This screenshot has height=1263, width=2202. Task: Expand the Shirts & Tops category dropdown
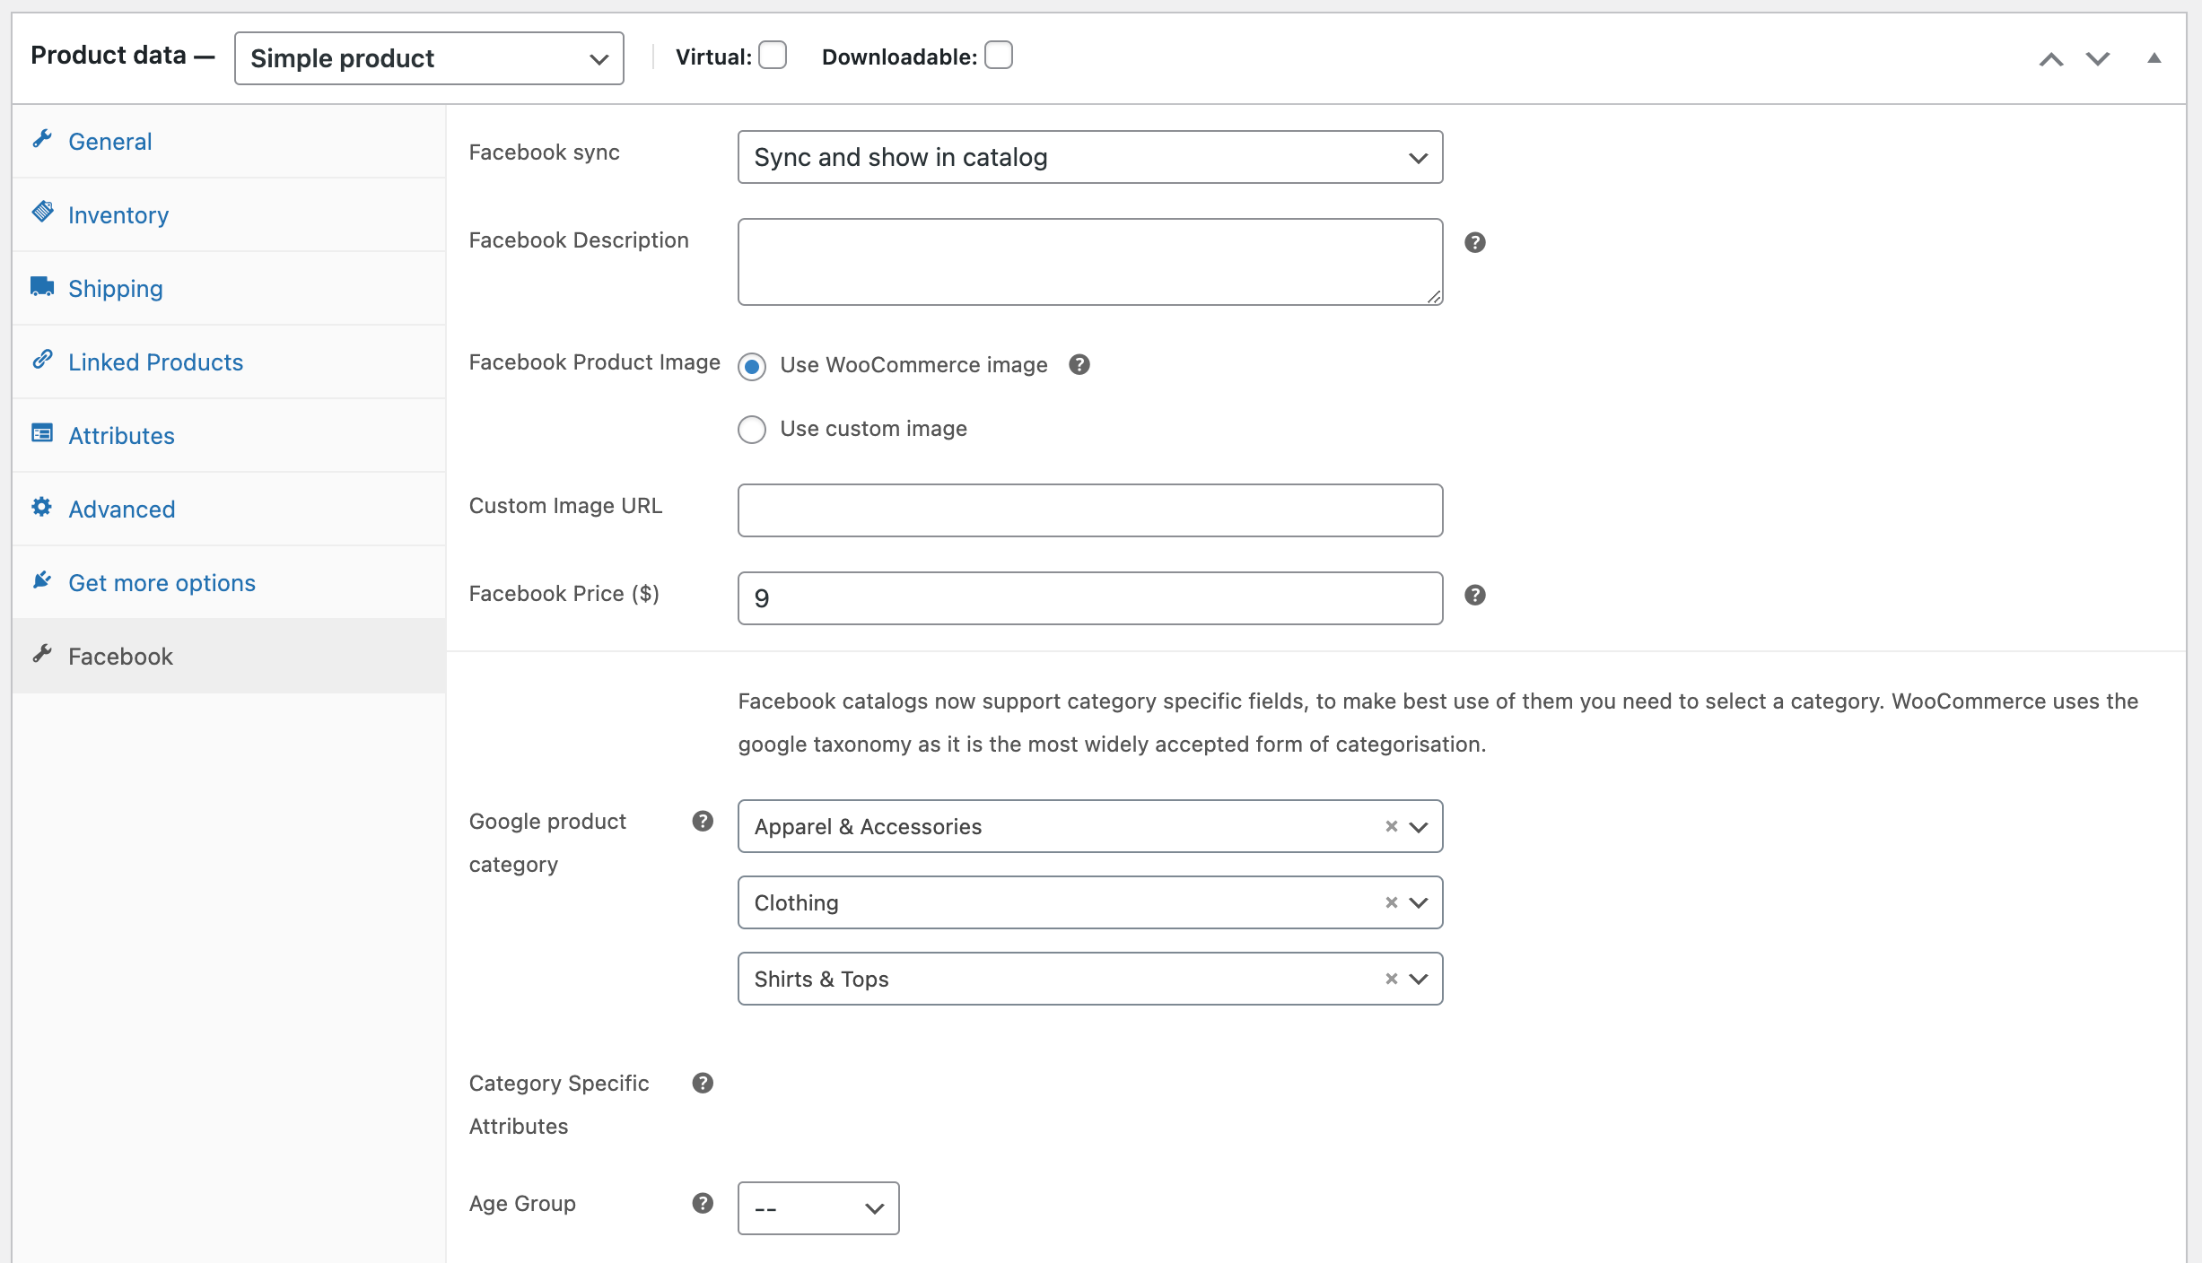coord(1416,979)
